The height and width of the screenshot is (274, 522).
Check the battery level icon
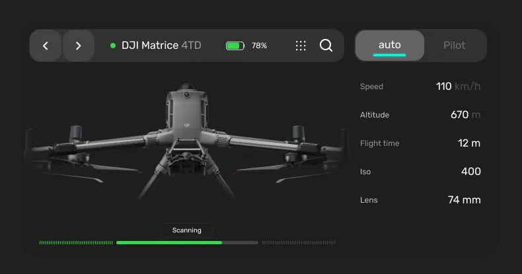pyautogui.click(x=235, y=46)
